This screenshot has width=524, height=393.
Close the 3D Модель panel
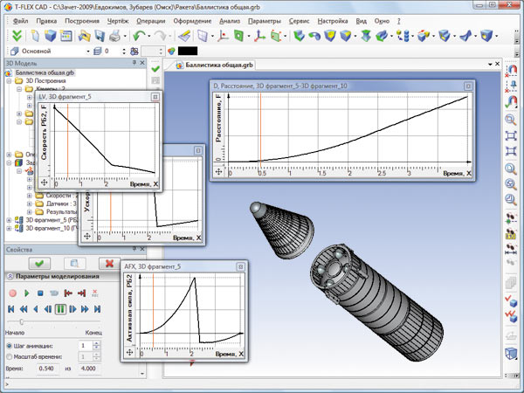[142, 63]
